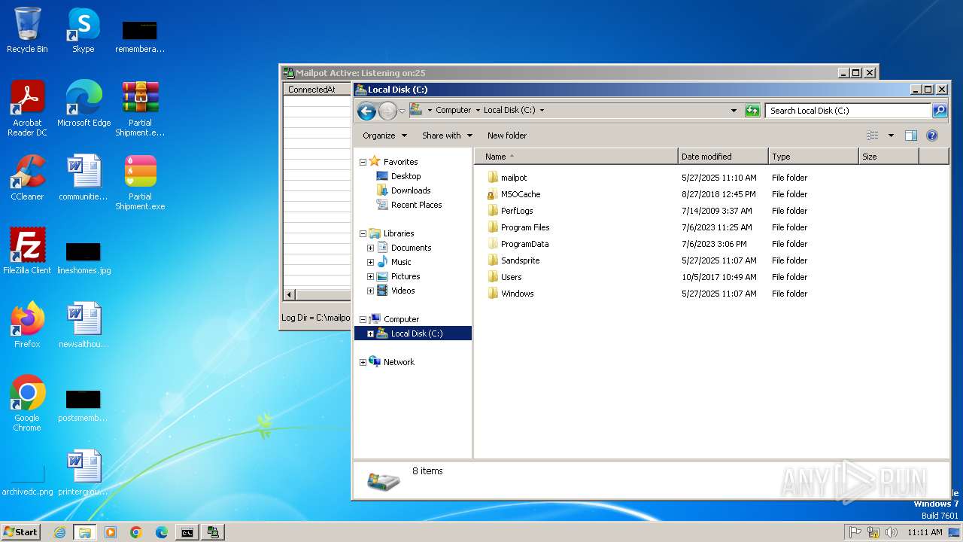The height and width of the screenshot is (542, 963).
Task: Launch Skype from the desktop
Action: pyautogui.click(x=84, y=30)
